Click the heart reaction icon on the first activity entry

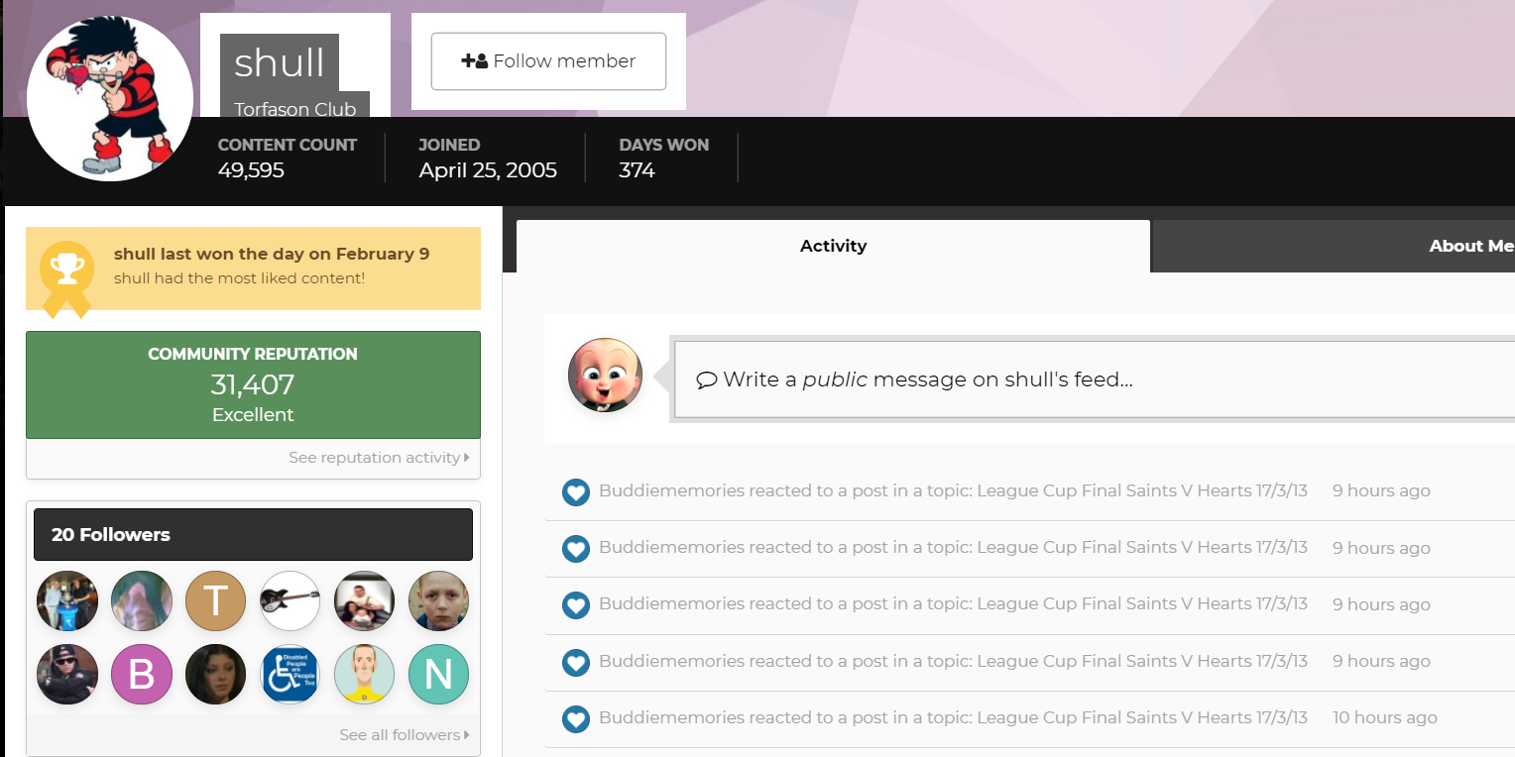576,491
